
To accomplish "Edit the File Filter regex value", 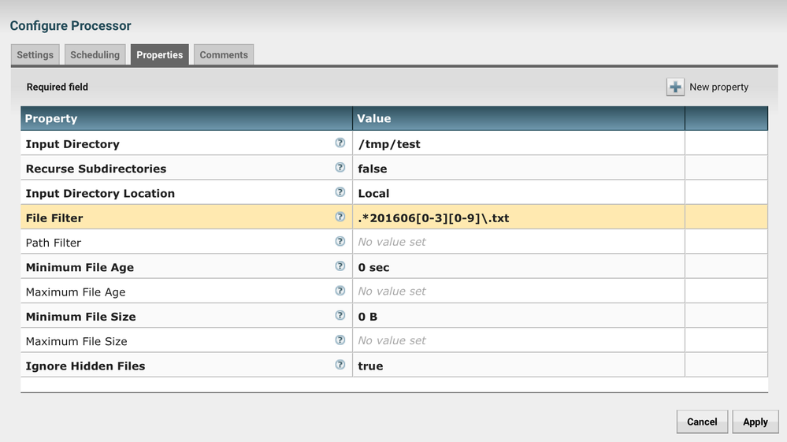I will point(518,217).
